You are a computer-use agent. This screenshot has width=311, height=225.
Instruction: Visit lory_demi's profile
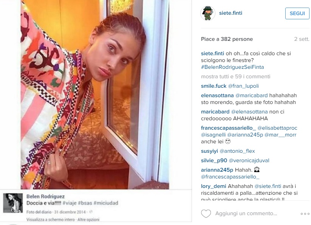click(214, 186)
